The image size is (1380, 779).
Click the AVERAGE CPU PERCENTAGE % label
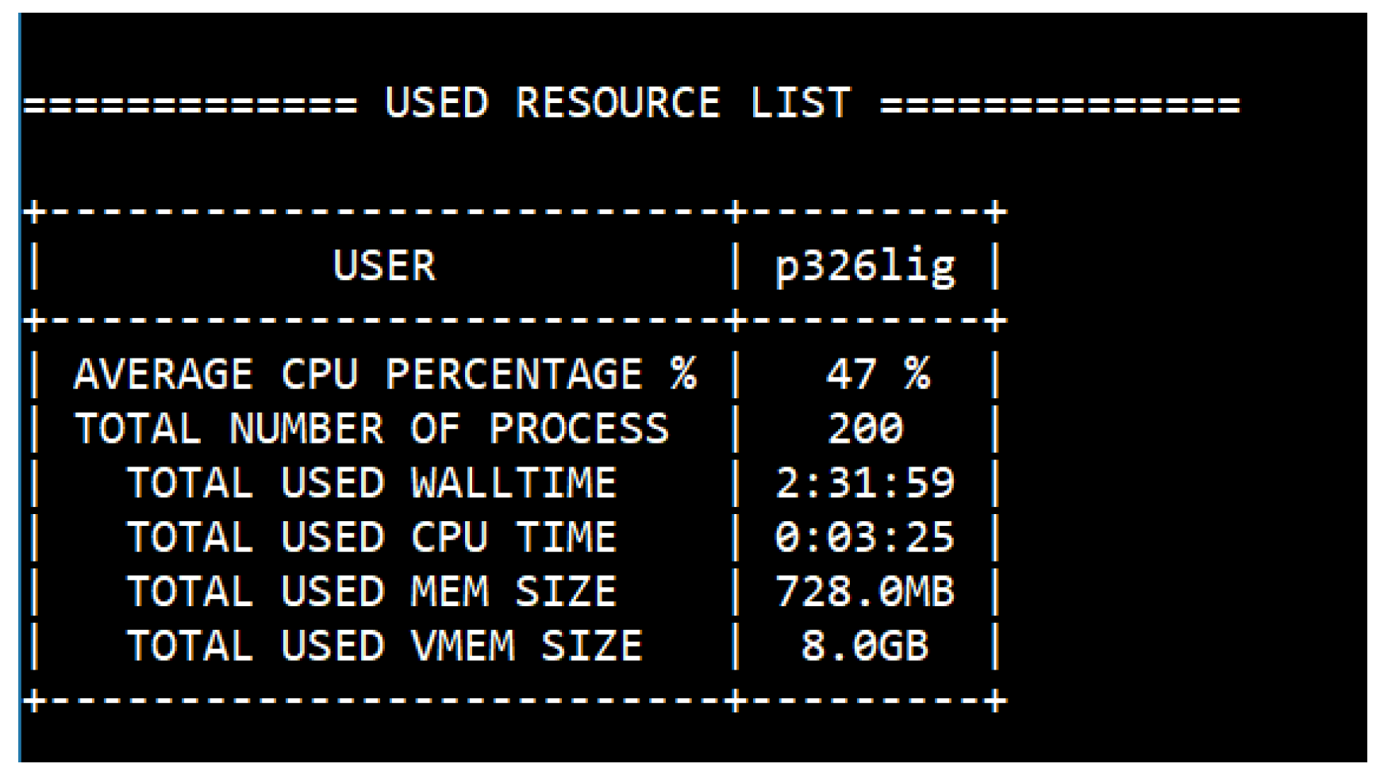click(385, 374)
